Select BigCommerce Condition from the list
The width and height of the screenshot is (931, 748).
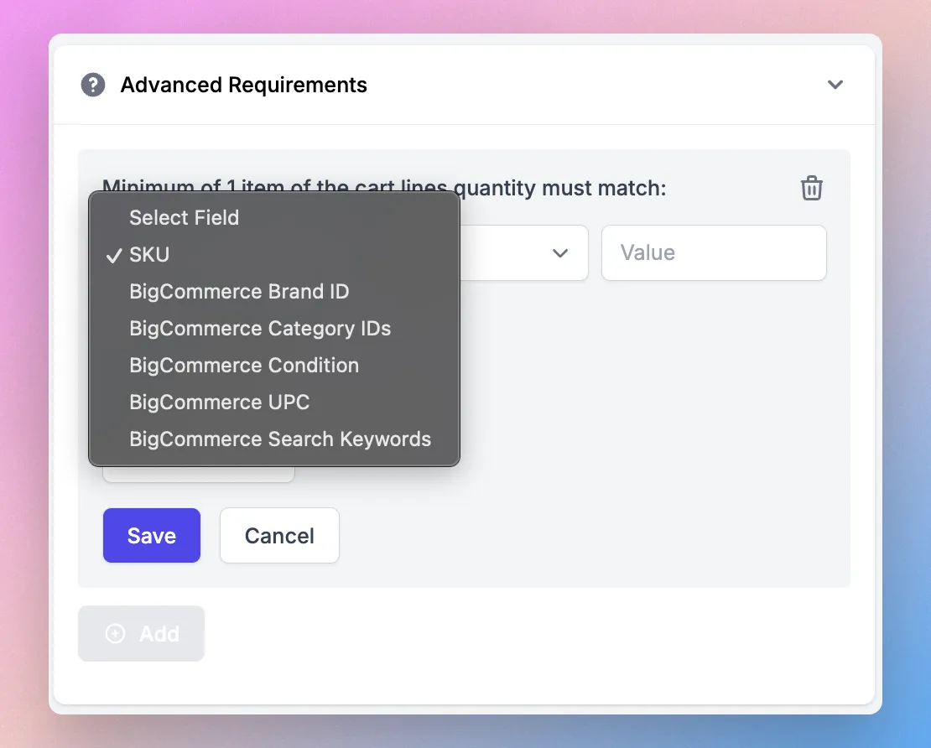pos(274,365)
